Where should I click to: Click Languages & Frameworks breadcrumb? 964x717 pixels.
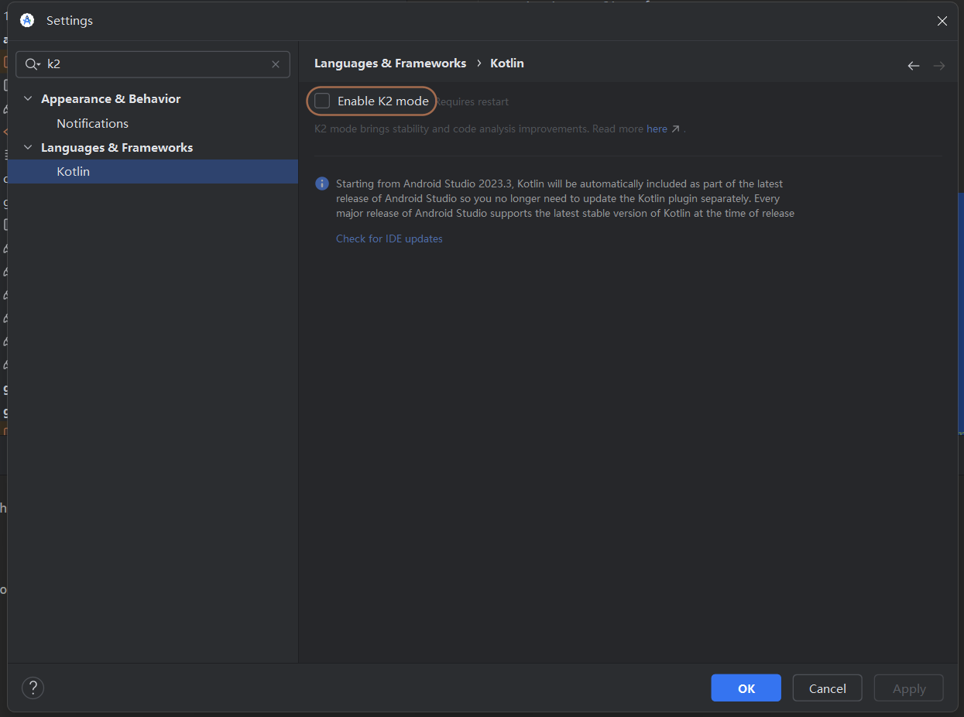tap(390, 63)
